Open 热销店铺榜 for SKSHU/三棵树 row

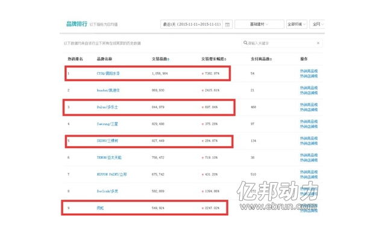pyautogui.click(x=308, y=143)
